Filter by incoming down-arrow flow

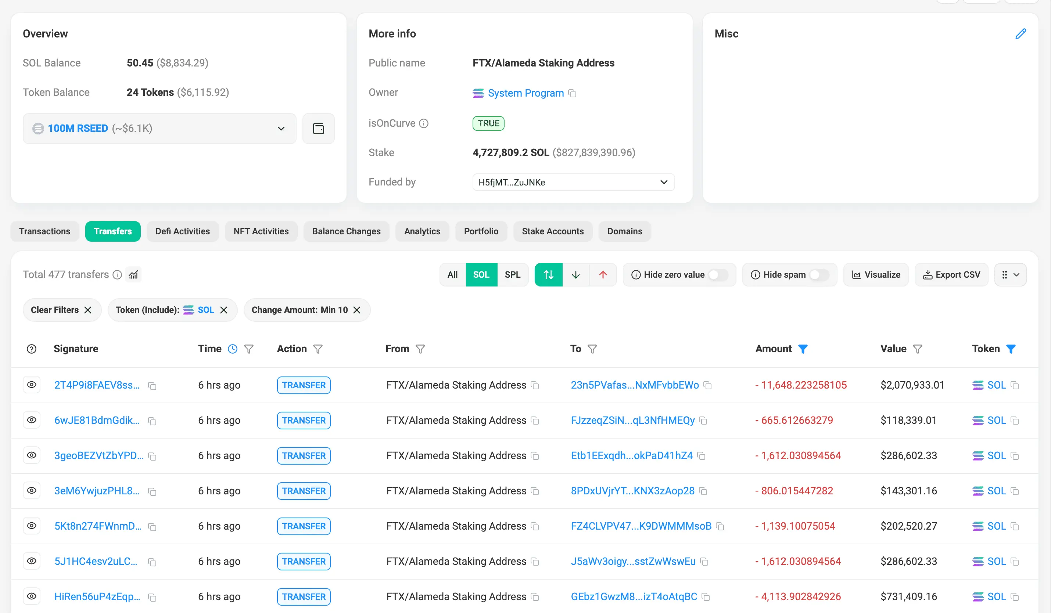(575, 275)
